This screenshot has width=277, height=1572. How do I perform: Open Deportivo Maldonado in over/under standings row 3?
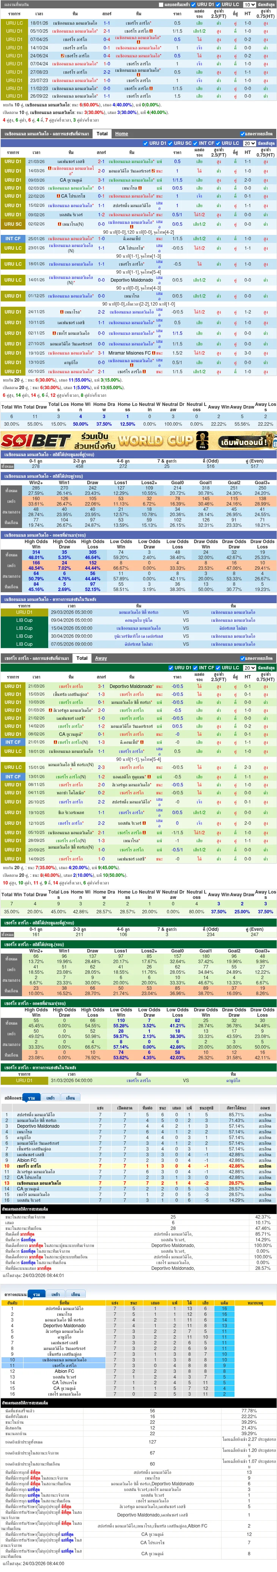click(38, 1126)
